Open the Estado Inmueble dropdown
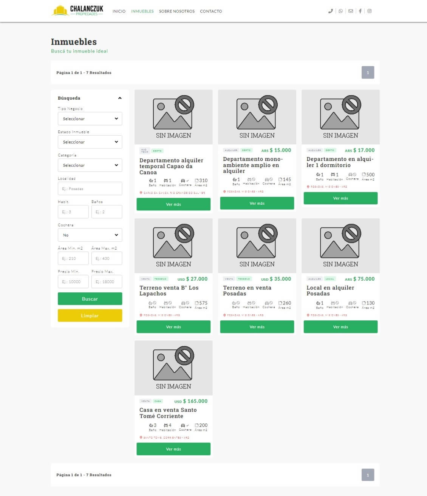 (x=90, y=142)
